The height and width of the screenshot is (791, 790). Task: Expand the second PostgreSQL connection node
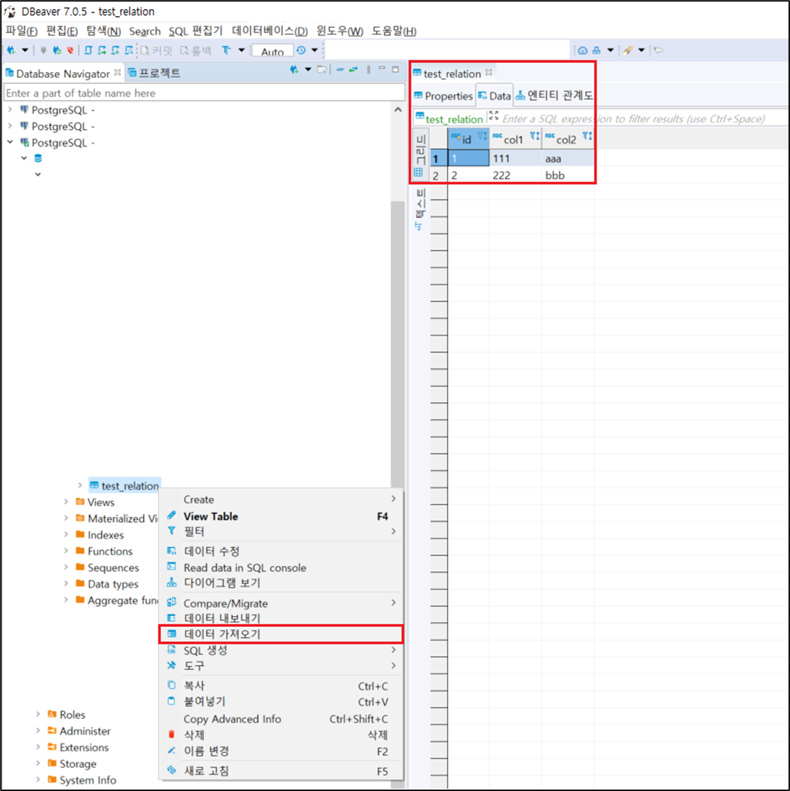coord(10,126)
